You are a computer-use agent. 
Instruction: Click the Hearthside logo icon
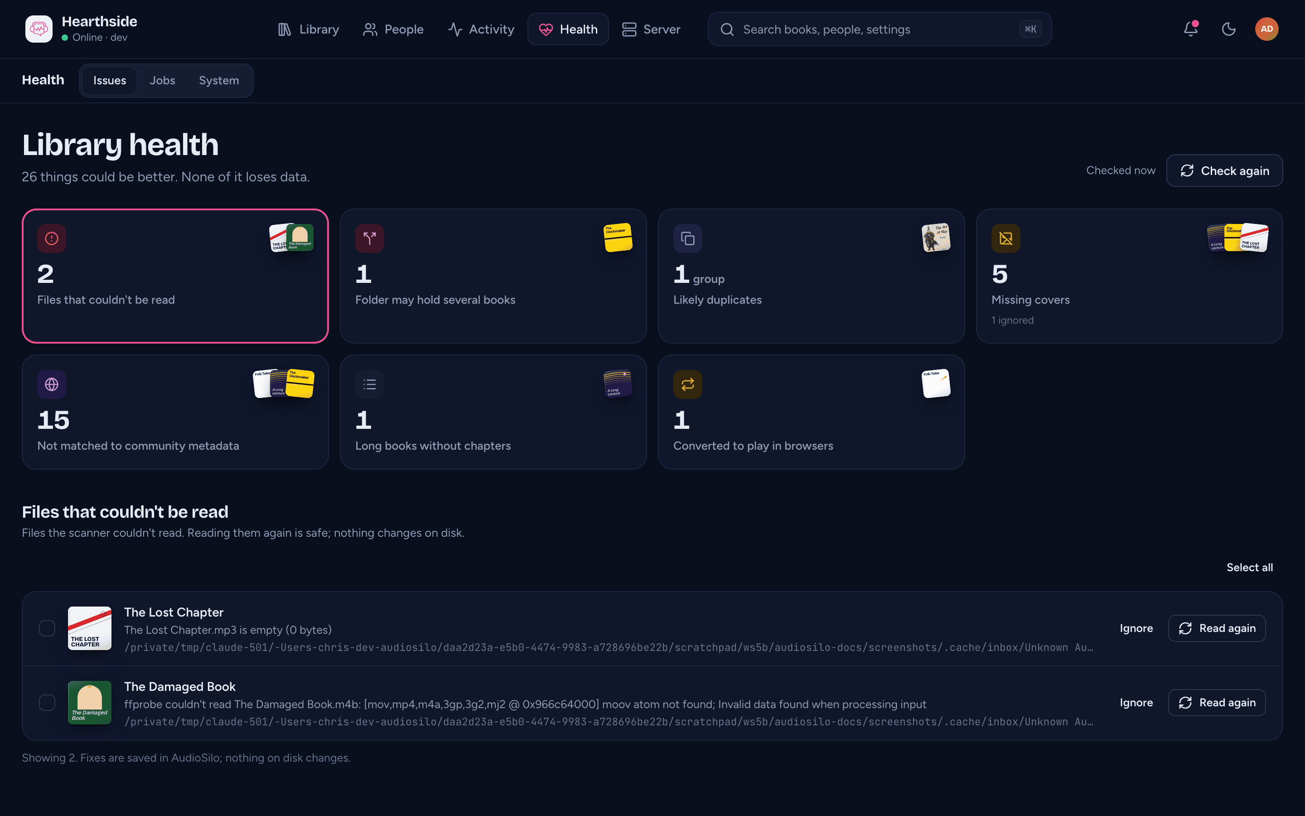tap(39, 29)
